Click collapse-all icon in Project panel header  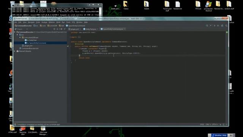coord(57,29)
